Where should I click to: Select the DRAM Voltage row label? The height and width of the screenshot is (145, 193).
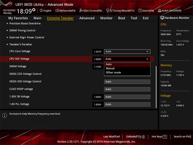18,66
